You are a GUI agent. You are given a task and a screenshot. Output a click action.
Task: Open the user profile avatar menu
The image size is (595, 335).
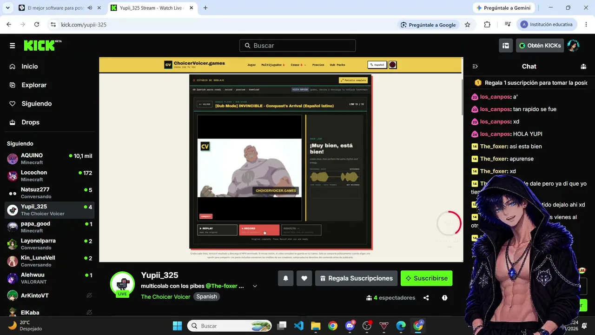click(x=573, y=46)
